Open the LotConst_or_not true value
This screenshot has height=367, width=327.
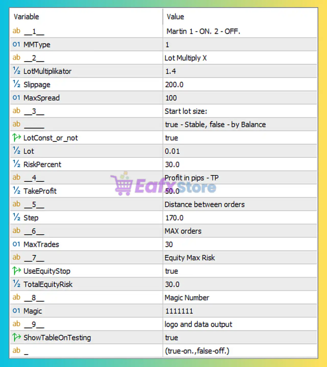171,138
